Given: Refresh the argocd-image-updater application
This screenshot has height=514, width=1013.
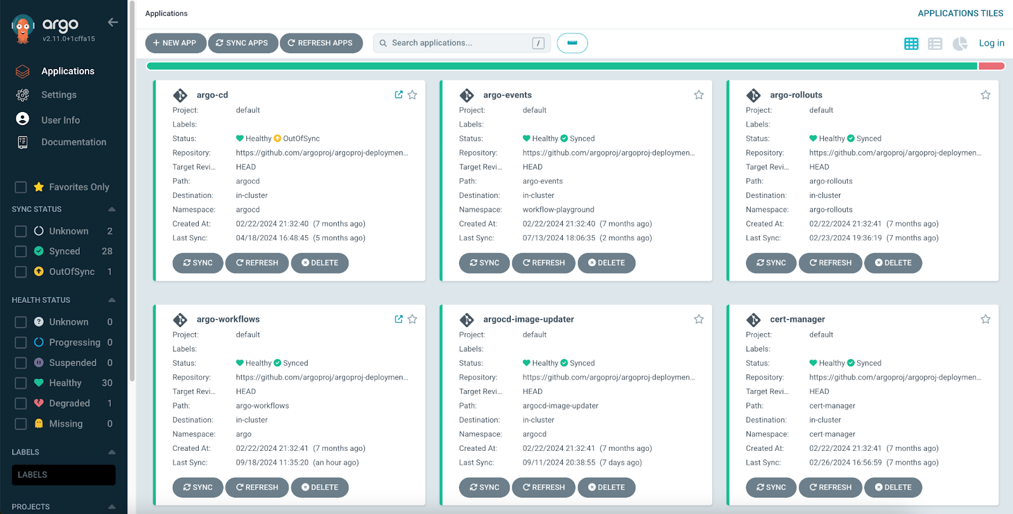Looking at the screenshot, I should tap(544, 487).
